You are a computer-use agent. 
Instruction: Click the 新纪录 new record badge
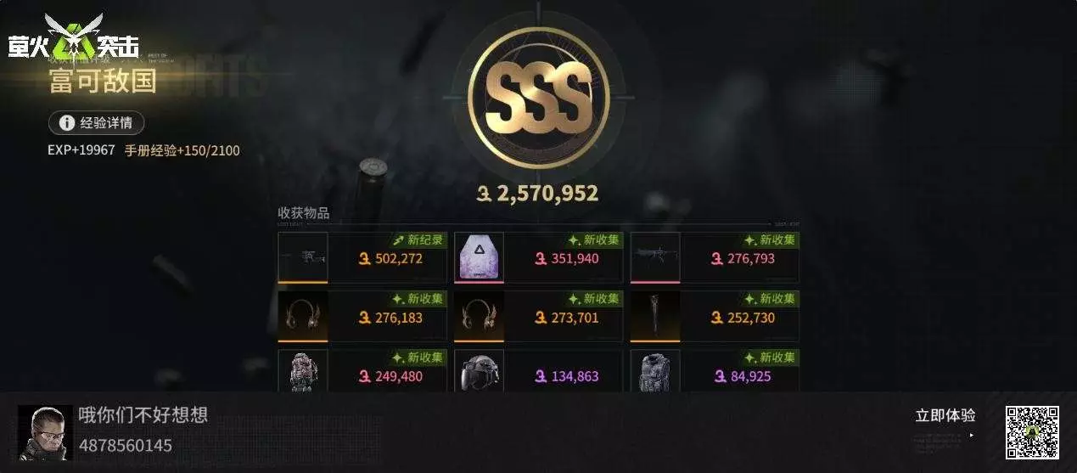click(418, 240)
